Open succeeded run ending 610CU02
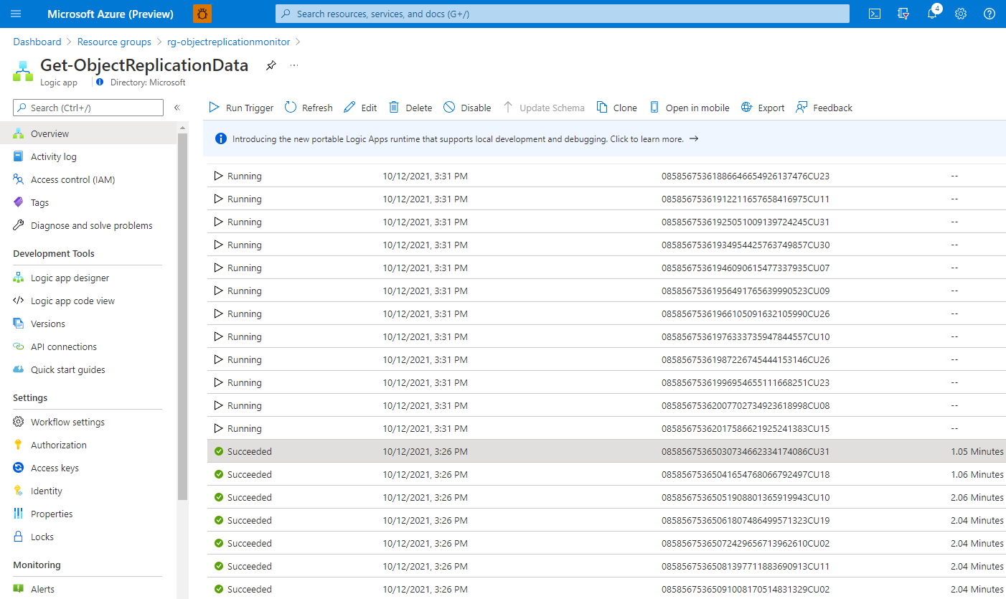The height and width of the screenshot is (599, 1006). click(x=606, y=543)
